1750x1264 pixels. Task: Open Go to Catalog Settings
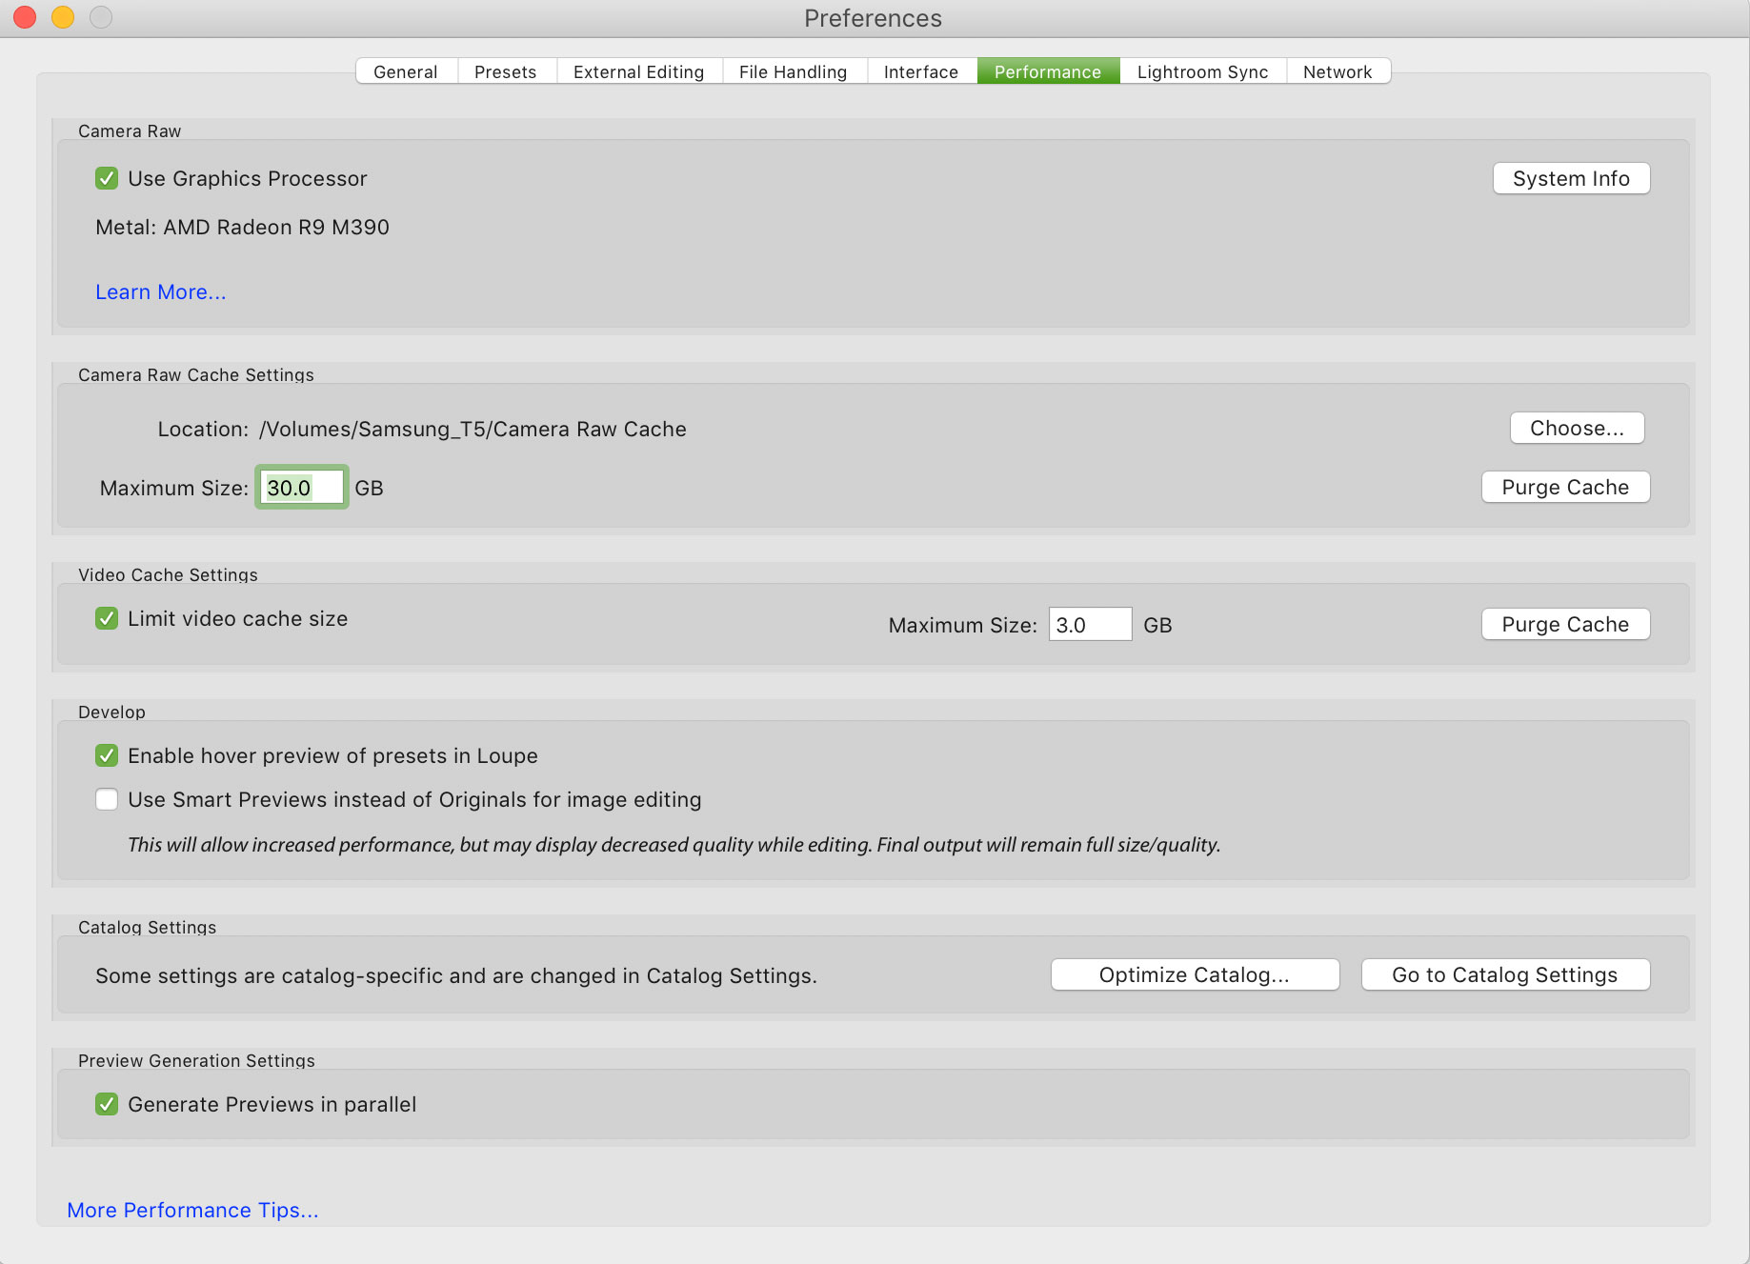(x=1505, y=974)
